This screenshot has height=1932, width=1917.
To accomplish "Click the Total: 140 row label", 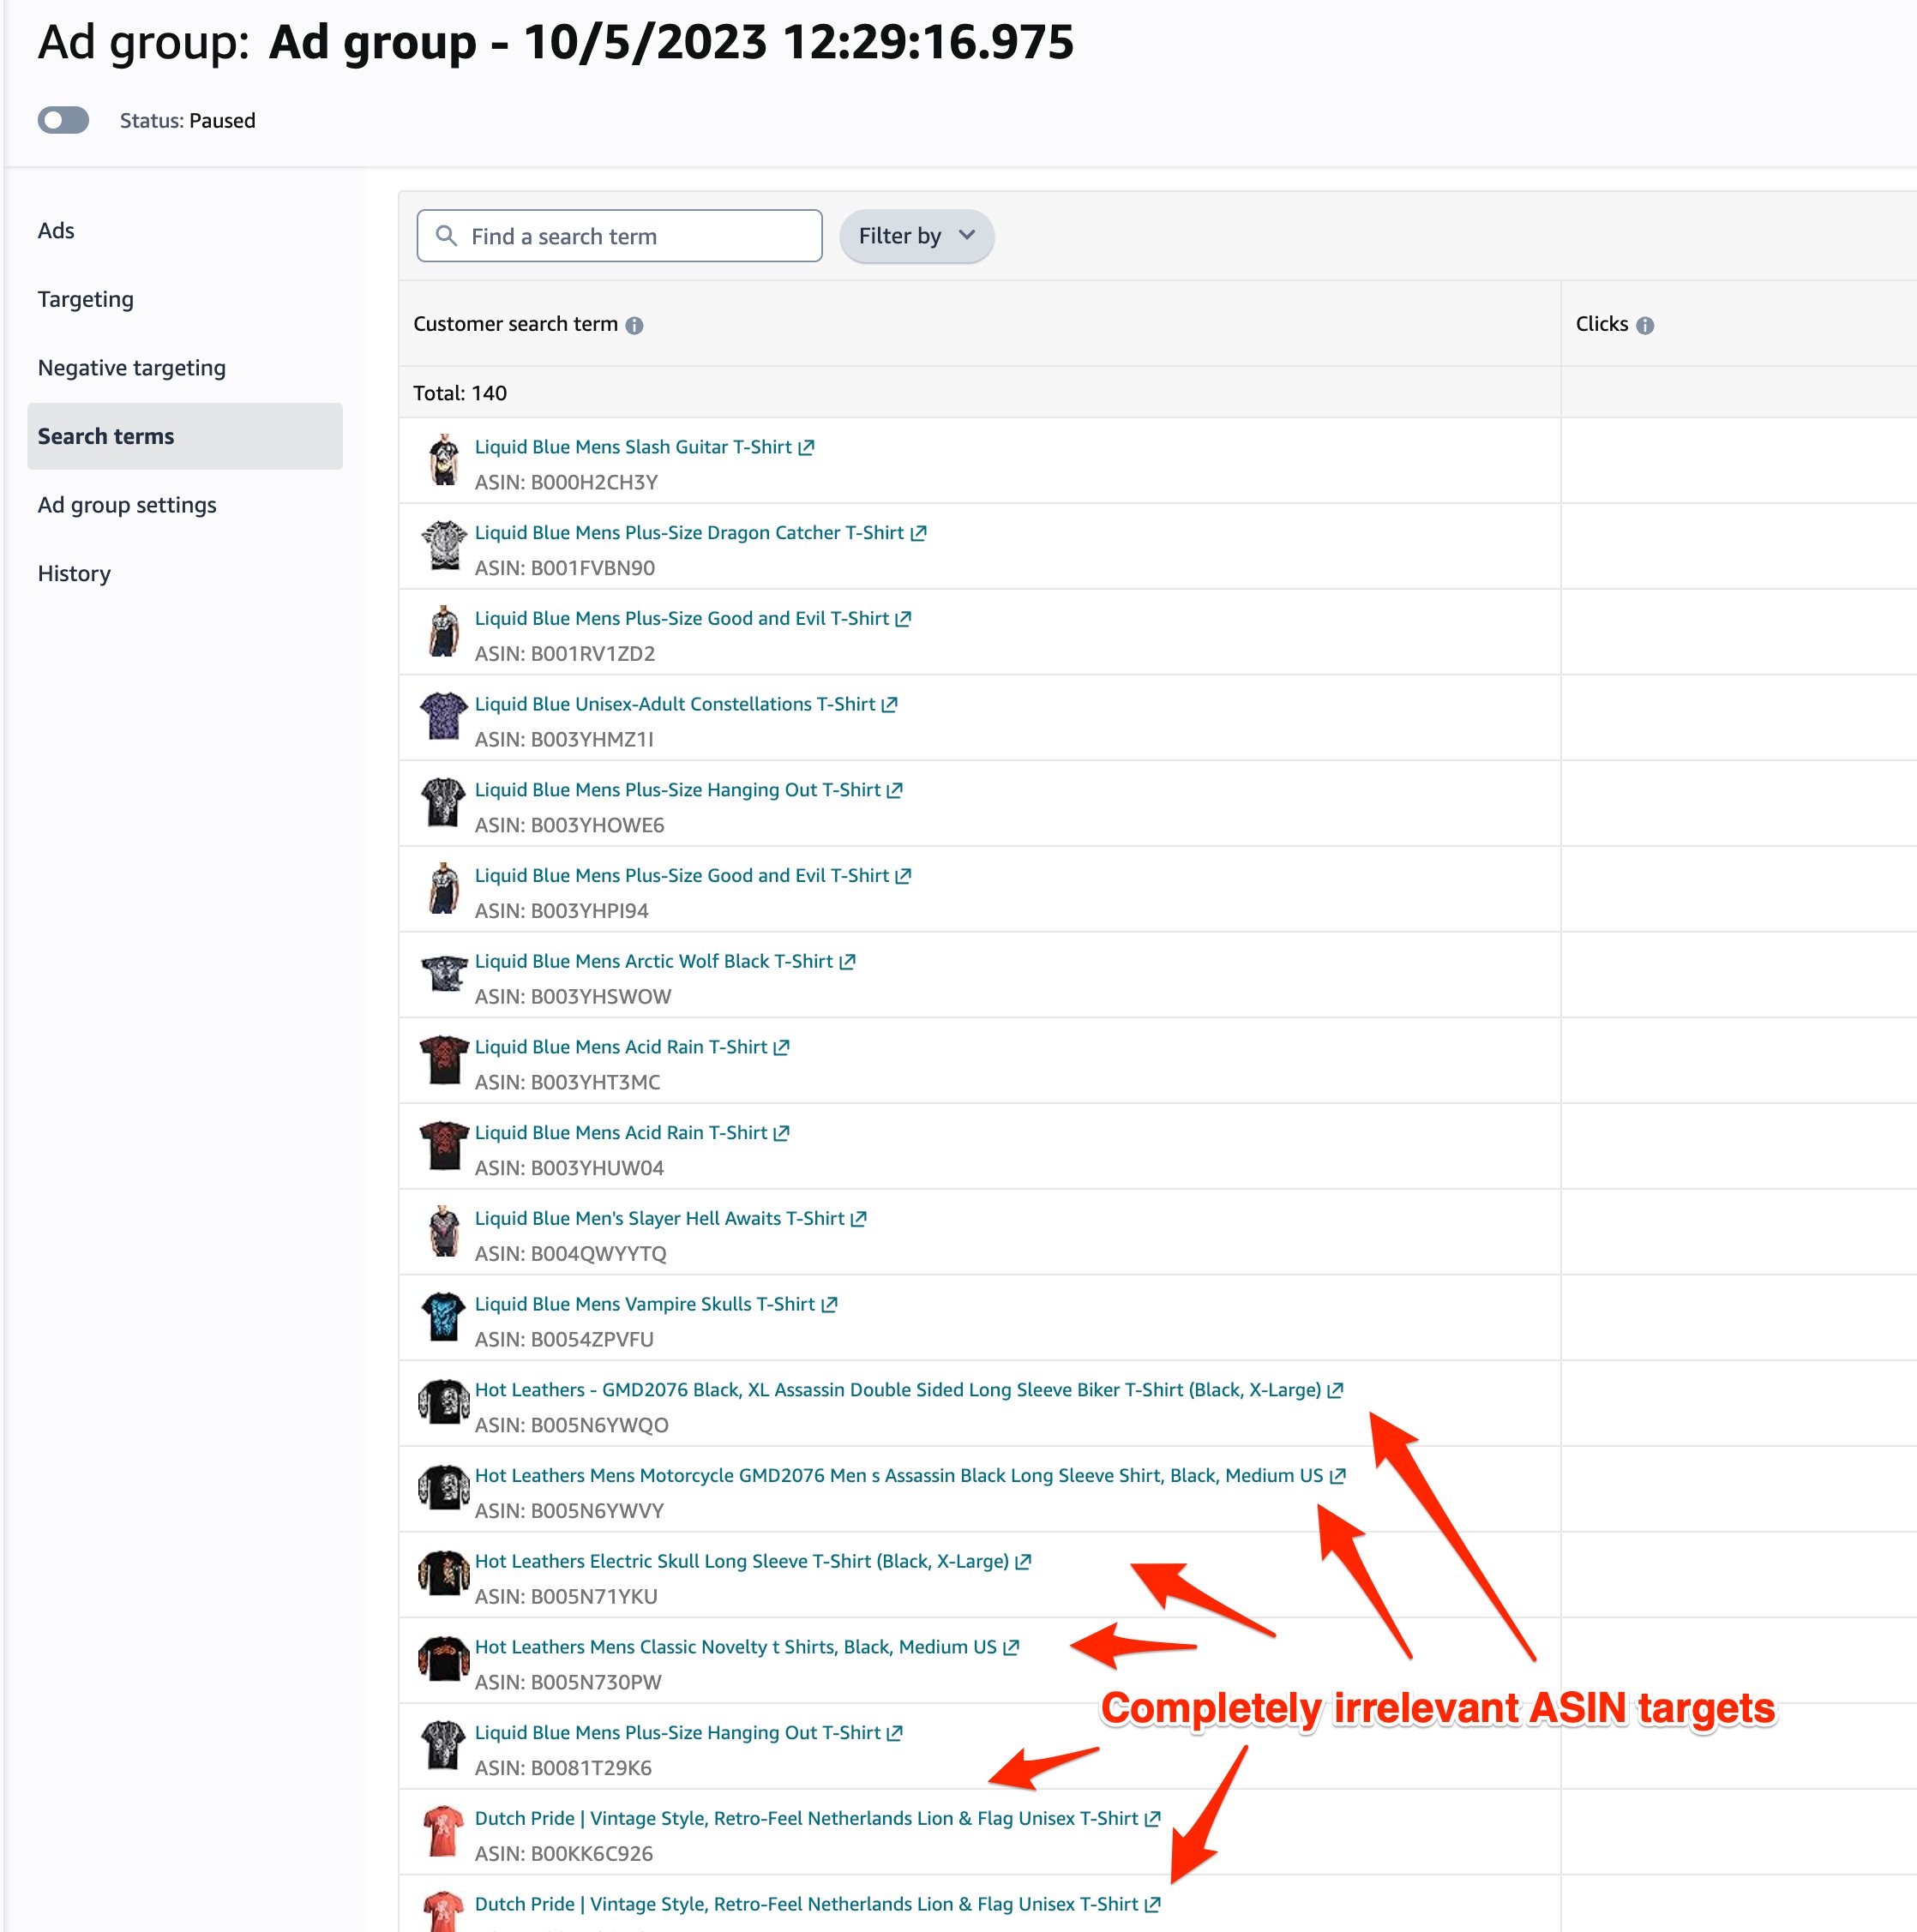I will (460, 393).
